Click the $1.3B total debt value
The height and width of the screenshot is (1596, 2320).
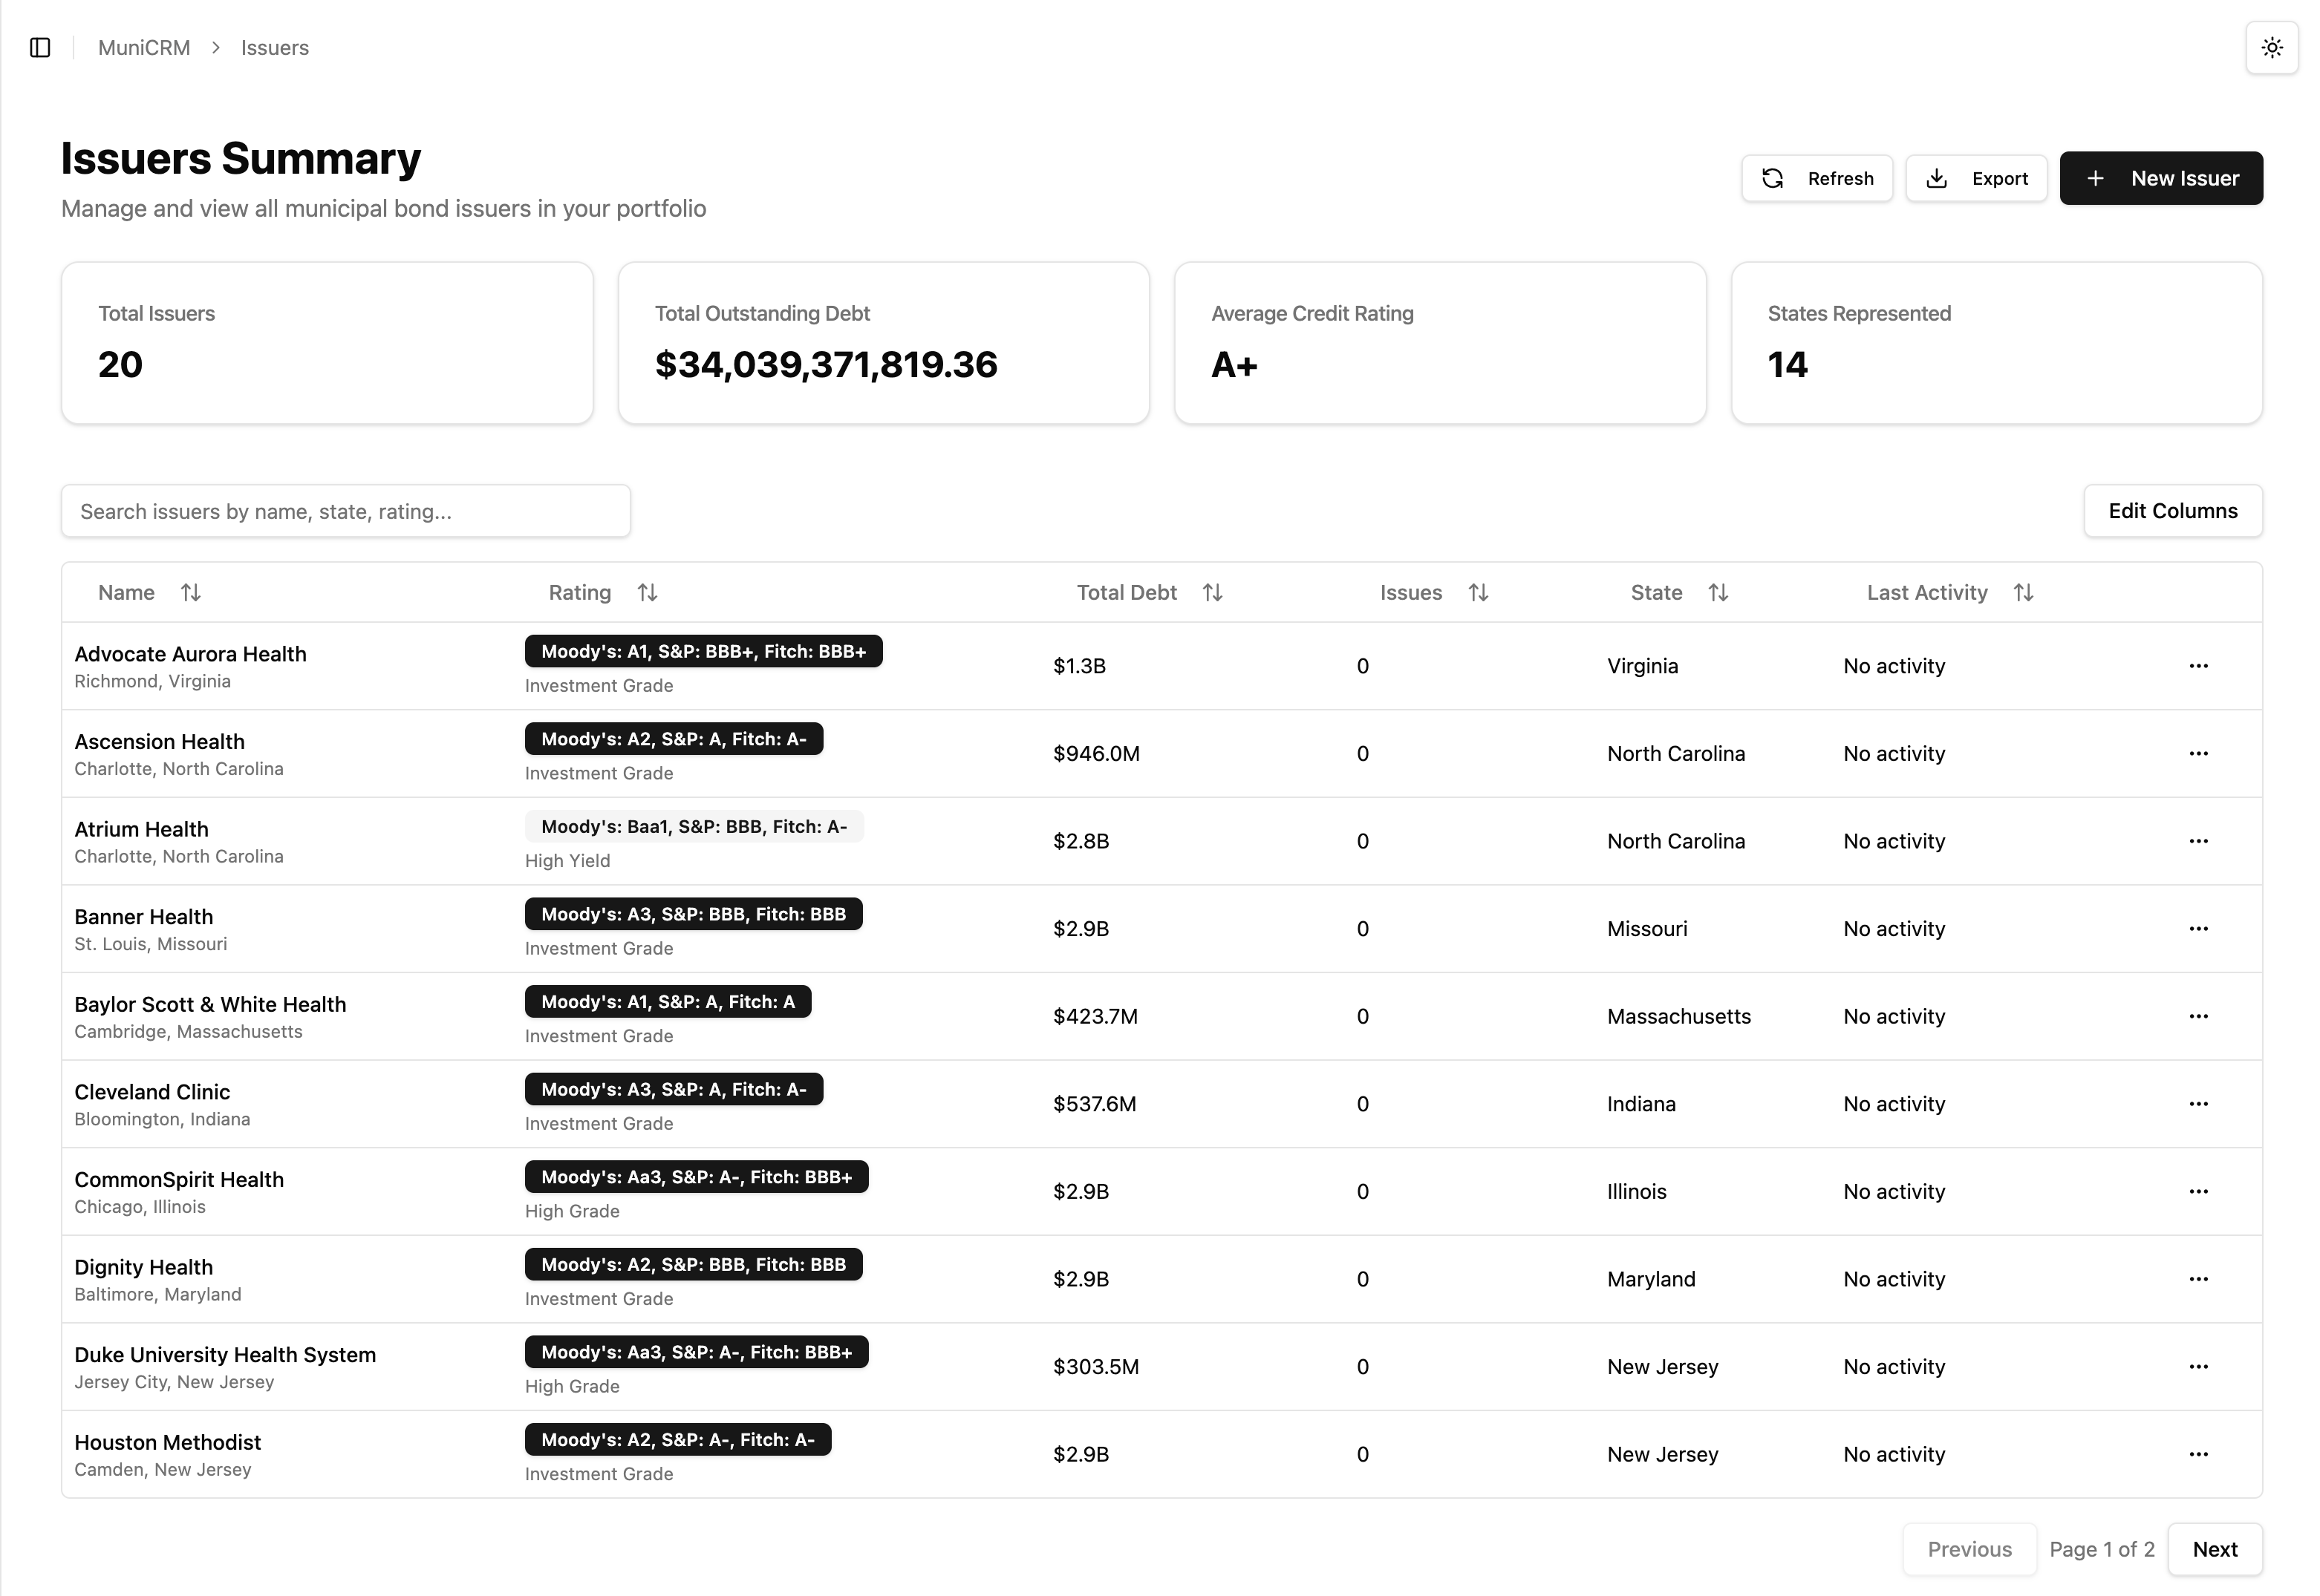pyautogui.click(x=1080, y=666)
